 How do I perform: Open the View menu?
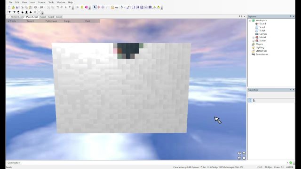[x=24, y=2]
